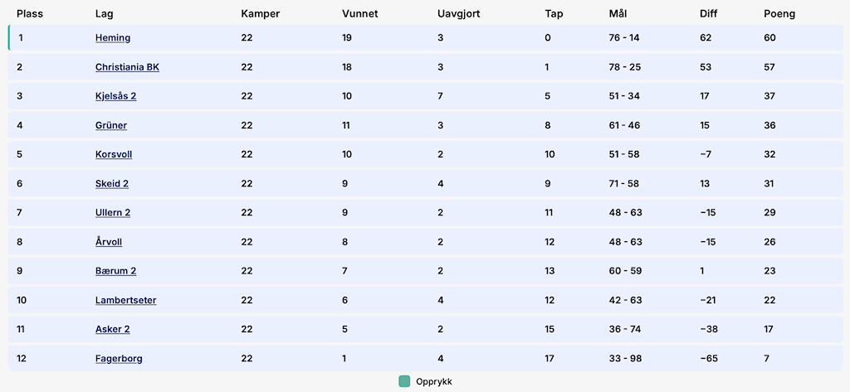The image size is (850, 392).
Task: Open the Heming team link
Action: point(113,38)
